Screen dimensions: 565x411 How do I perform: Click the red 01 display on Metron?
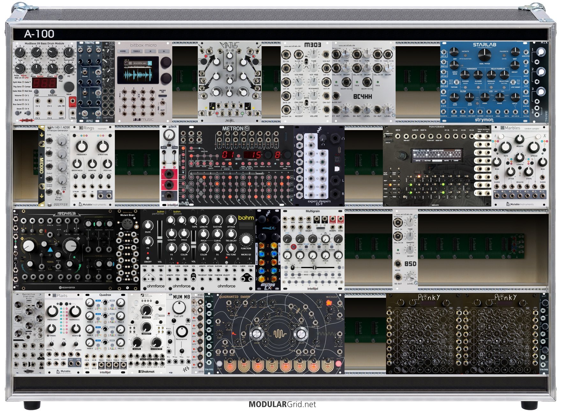pos(228,155)
